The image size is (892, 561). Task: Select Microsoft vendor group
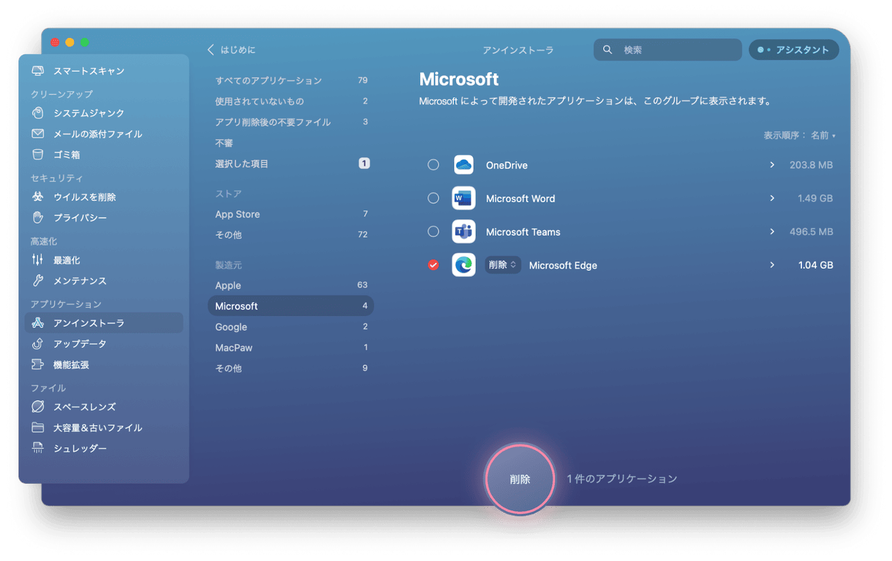click(x=291, y=306)
